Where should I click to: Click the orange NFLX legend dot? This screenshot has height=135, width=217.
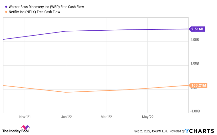point(6,12)
